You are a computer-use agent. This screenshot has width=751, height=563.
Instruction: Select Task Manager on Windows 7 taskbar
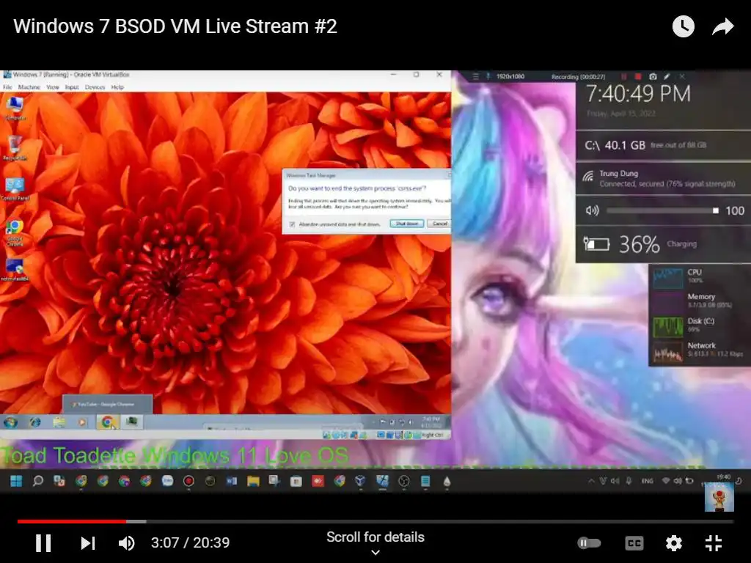click(132, 422)
